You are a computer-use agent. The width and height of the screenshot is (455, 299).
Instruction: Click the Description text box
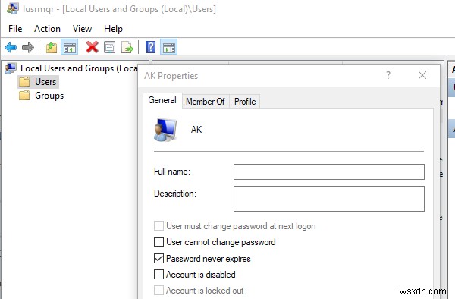pyautogui.click(x=329, y=199)
